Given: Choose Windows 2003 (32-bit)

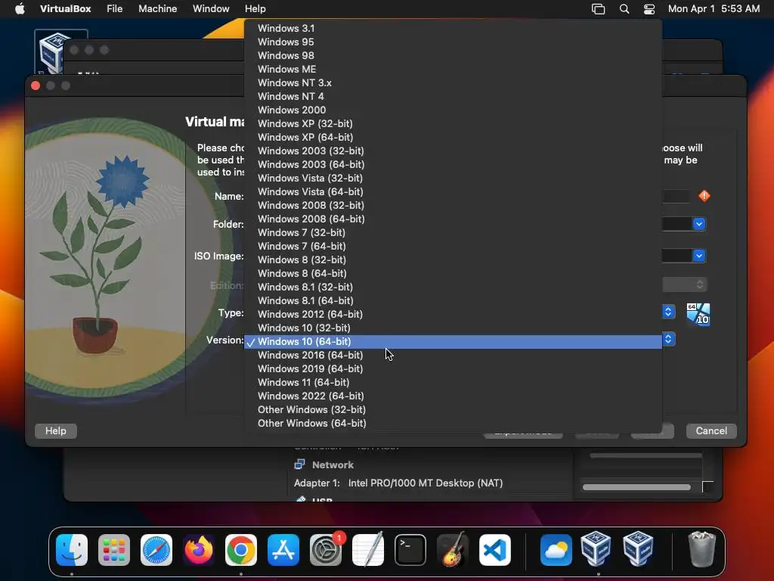Looking at the screenshot, I should click(x=453, y=151).
